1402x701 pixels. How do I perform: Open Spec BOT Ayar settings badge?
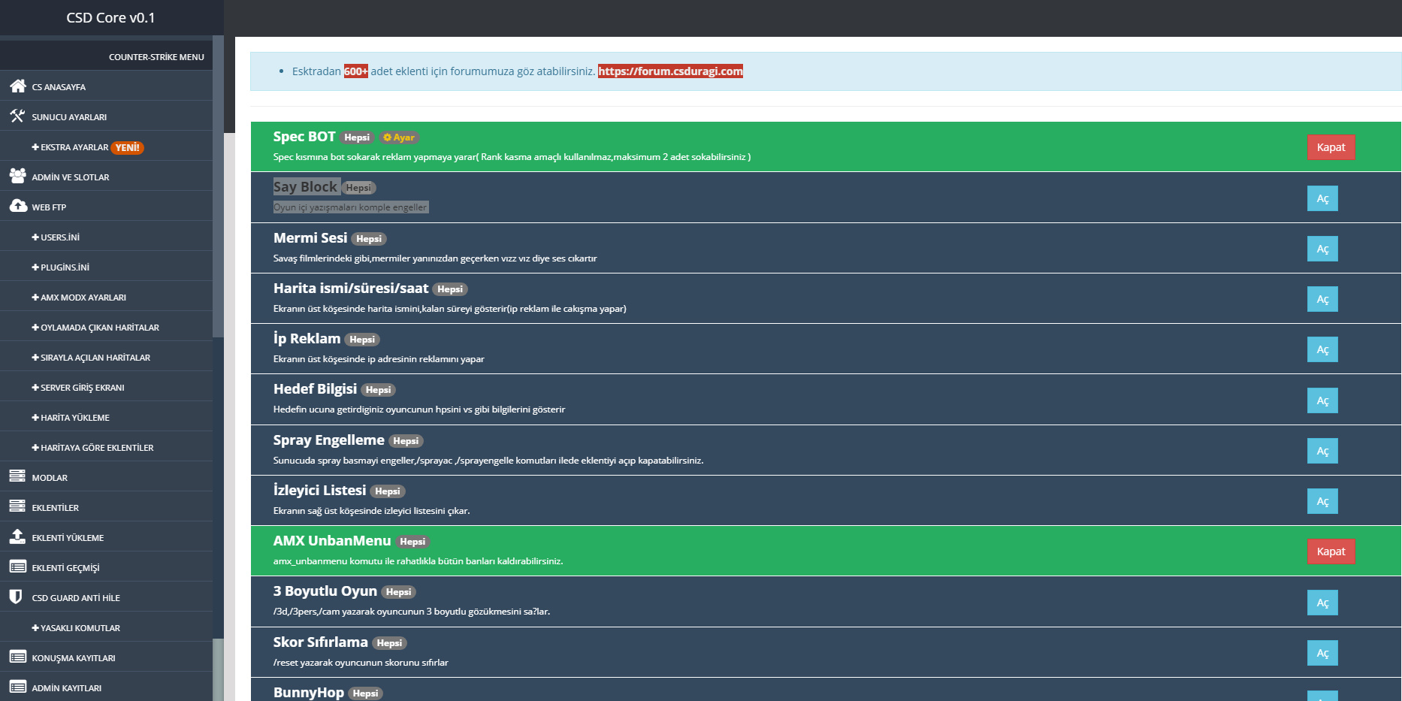tap(399, 137)
